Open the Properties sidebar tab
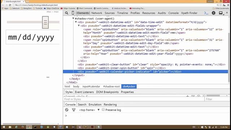 click(x=127, y=92)
